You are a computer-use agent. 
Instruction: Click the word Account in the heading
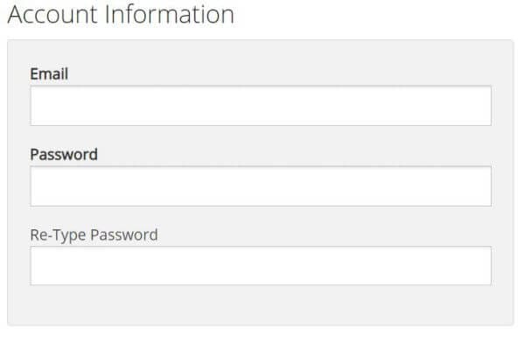pos(52,14)
